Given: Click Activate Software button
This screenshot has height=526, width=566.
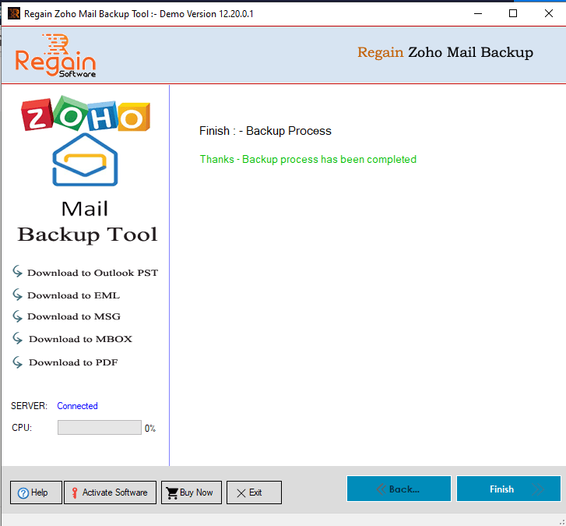Looking at the screenshot, I should click(110, 492).
